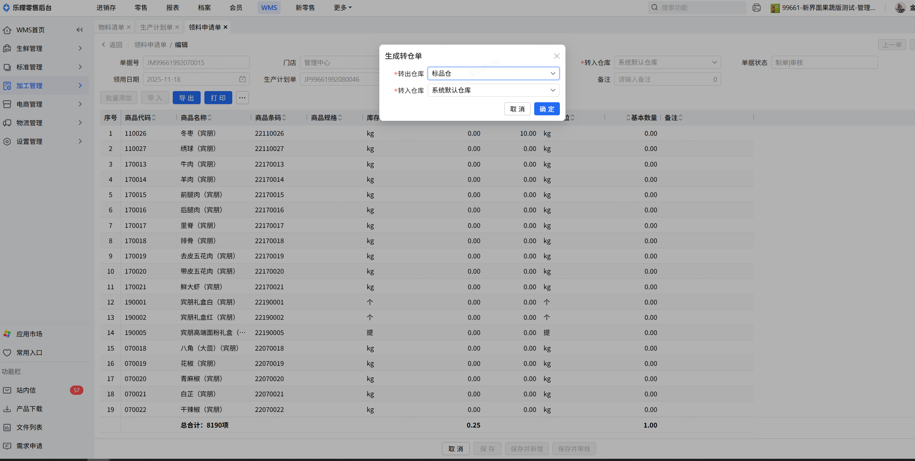Open the 报表 top menu
Screen dimensions: 915x461
click(x=173, y=8)
